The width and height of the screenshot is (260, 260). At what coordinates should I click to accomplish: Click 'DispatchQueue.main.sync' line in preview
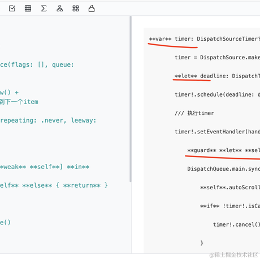click(224, 169)
